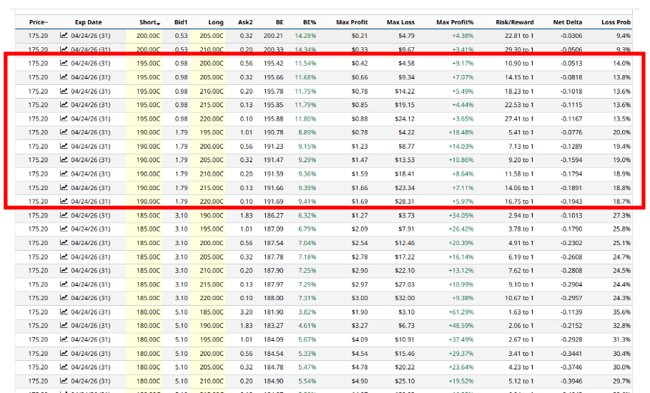Click the Short column sort arrow
This screenshot has height=393, width=650.
158,23
